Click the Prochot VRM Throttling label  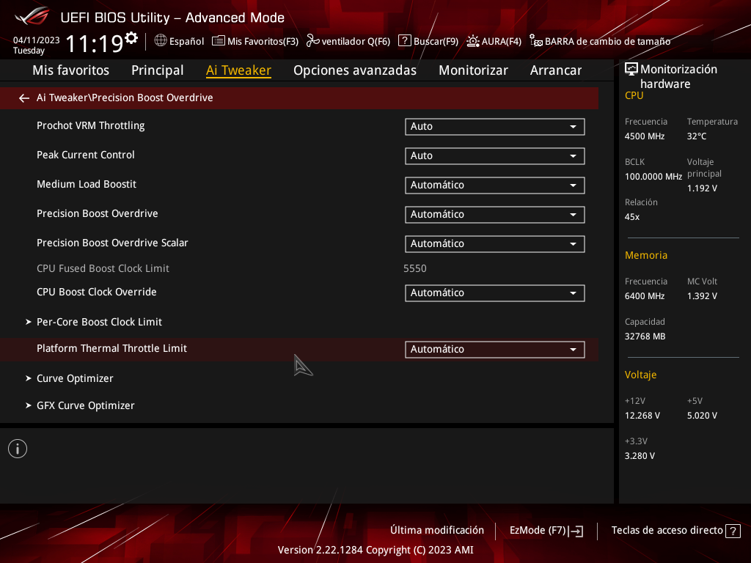pos(90,125)
